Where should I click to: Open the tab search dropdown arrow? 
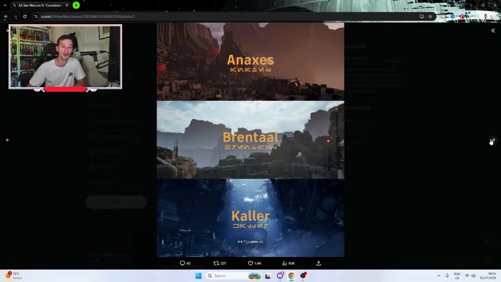[5, 5]
